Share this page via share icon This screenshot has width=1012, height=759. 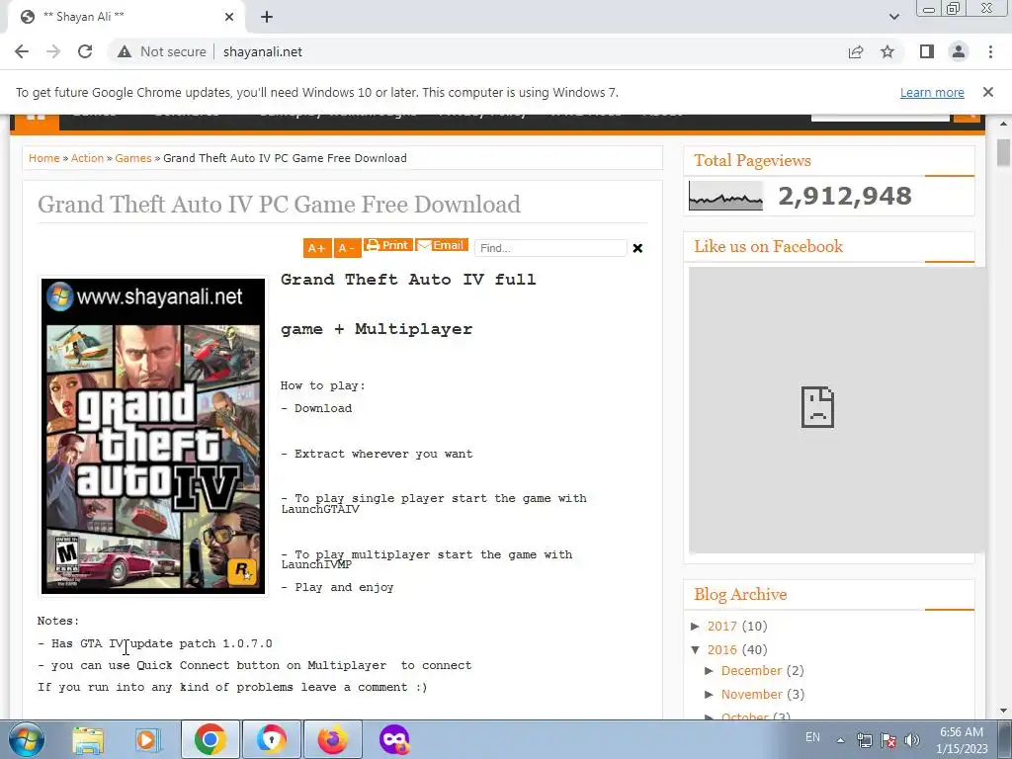click(x=856, y=51)
